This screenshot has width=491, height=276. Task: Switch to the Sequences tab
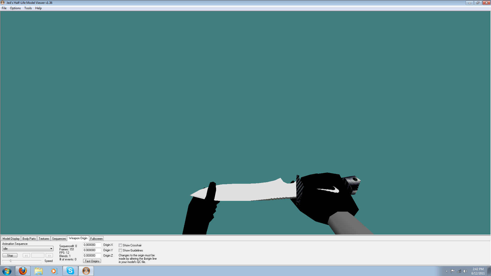pyautogui.click(x=59, y=239)
